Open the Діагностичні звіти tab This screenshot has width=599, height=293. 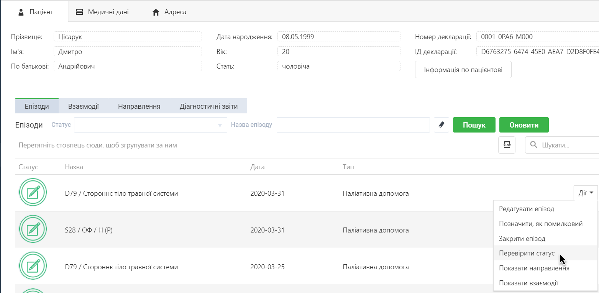208,106
